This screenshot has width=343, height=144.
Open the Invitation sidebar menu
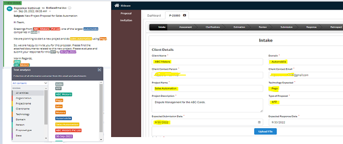tap(126, 20)
